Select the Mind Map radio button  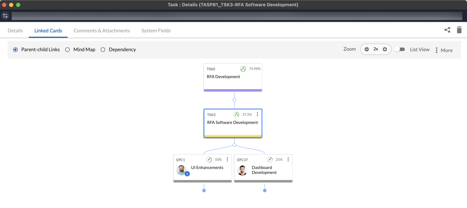pos(67,50)
